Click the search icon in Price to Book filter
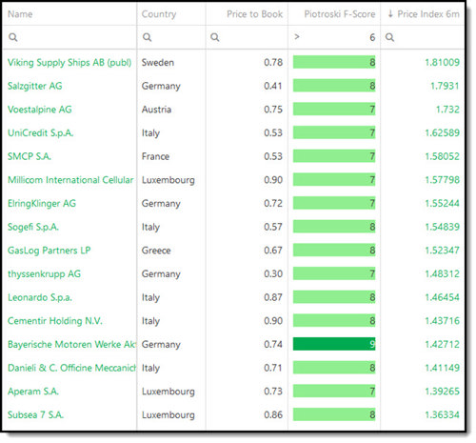This screenshot has width=476, height=443. [215, 37]
